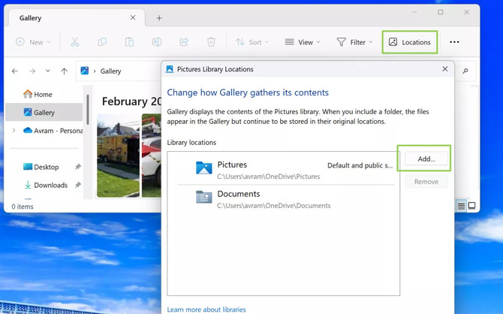Select Gallery in the navigation pane
The height and width of the screenshot is (314, 503).
pyautogui.click(x=44, y=112)
